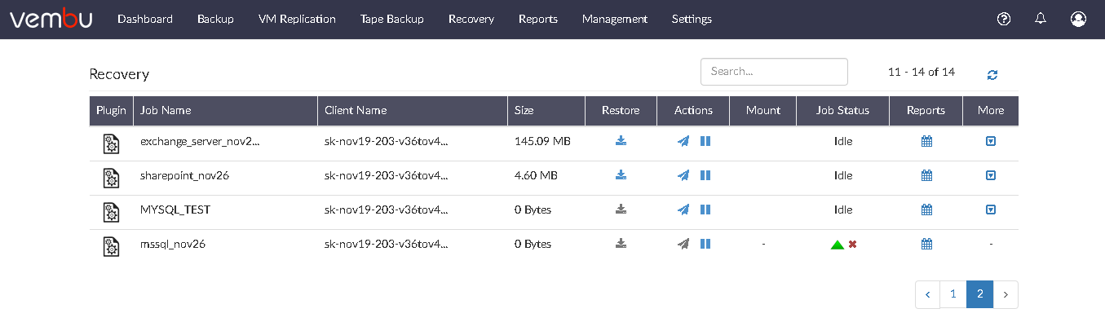Click Idle status of sharepoint_nov26 row

[x=842, y=175]
